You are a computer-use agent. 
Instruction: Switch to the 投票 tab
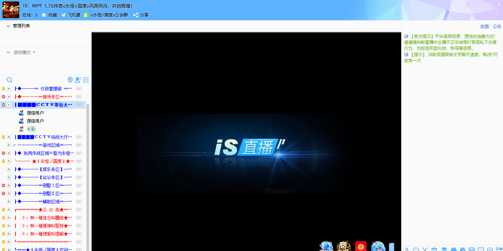pos(485,26)
